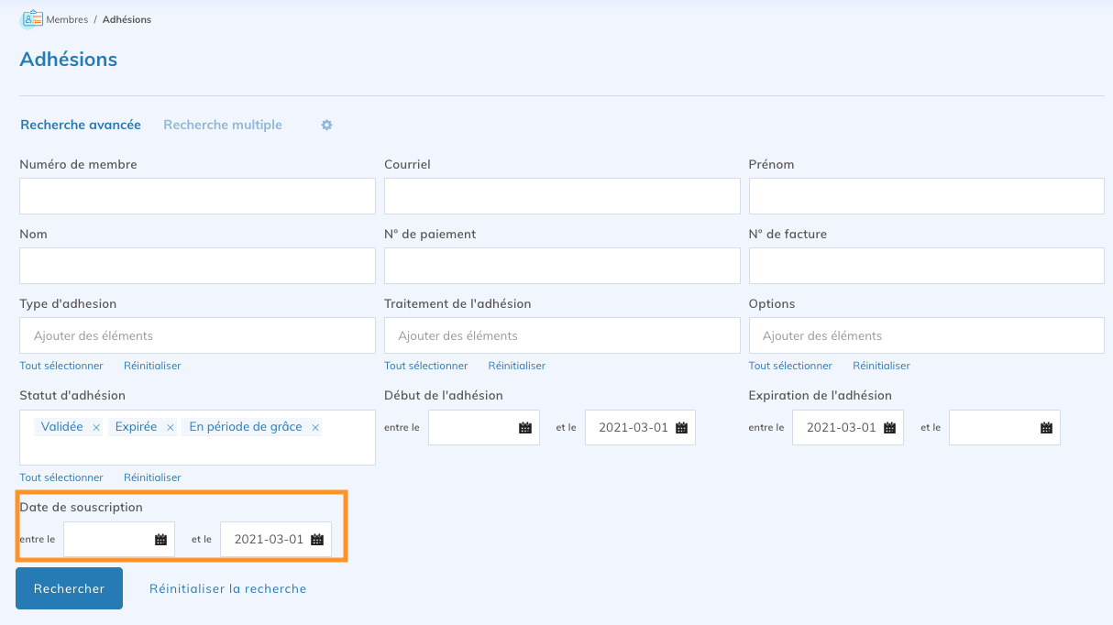
Task: Remove the Validée status tag
Action: [96, 428]
